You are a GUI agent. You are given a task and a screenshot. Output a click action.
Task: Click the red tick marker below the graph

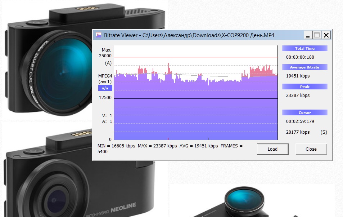click(x=168, y=138)
